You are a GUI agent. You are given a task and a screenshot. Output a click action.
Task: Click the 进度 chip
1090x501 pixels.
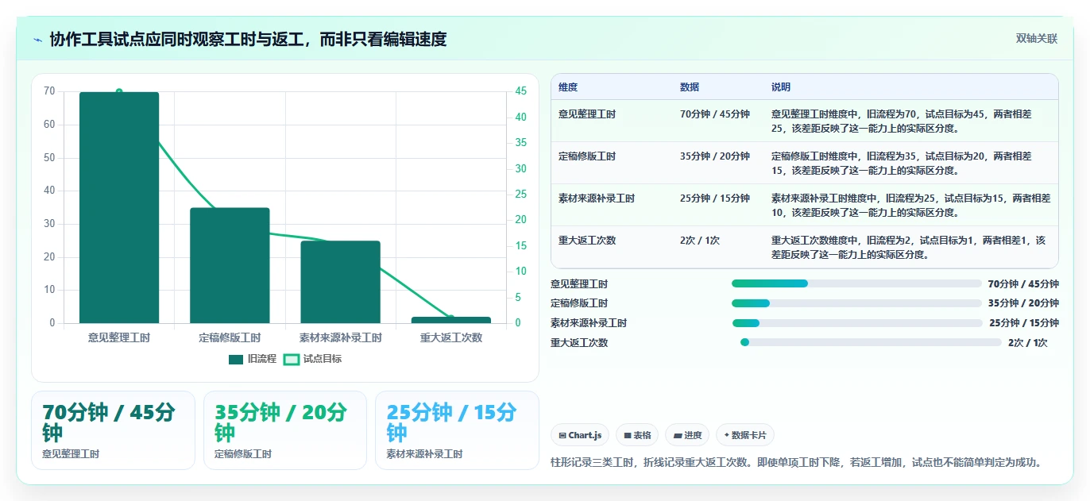688,435
